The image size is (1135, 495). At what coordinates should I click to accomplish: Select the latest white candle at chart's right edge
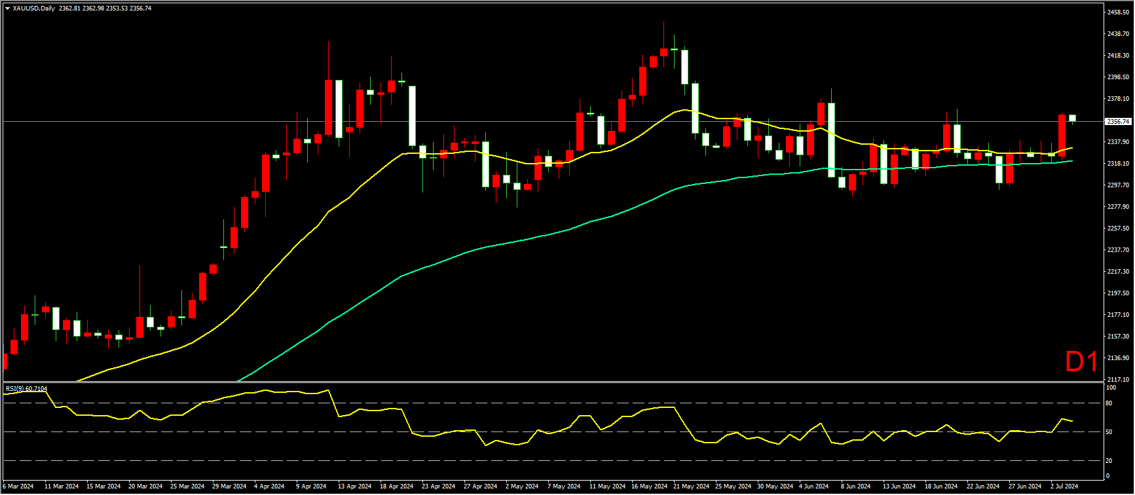click(x=1072, y=118)
